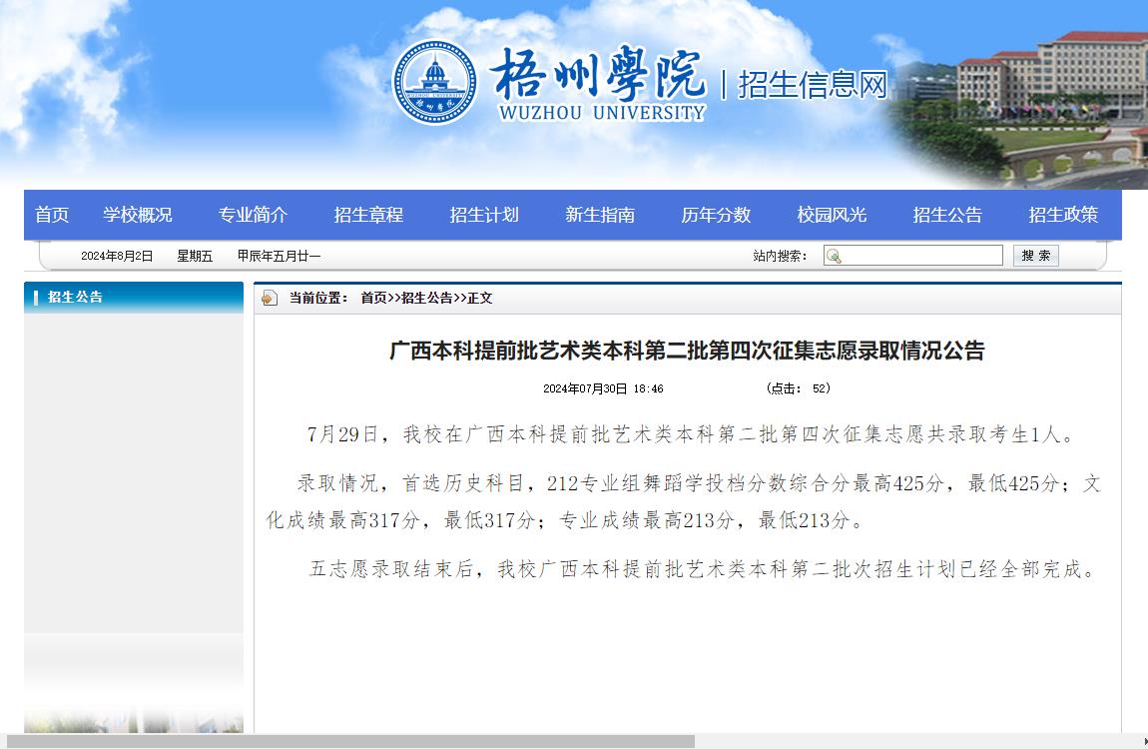
Task: Open the 首页 navigation menu item
Action: [x=52, y=215]
